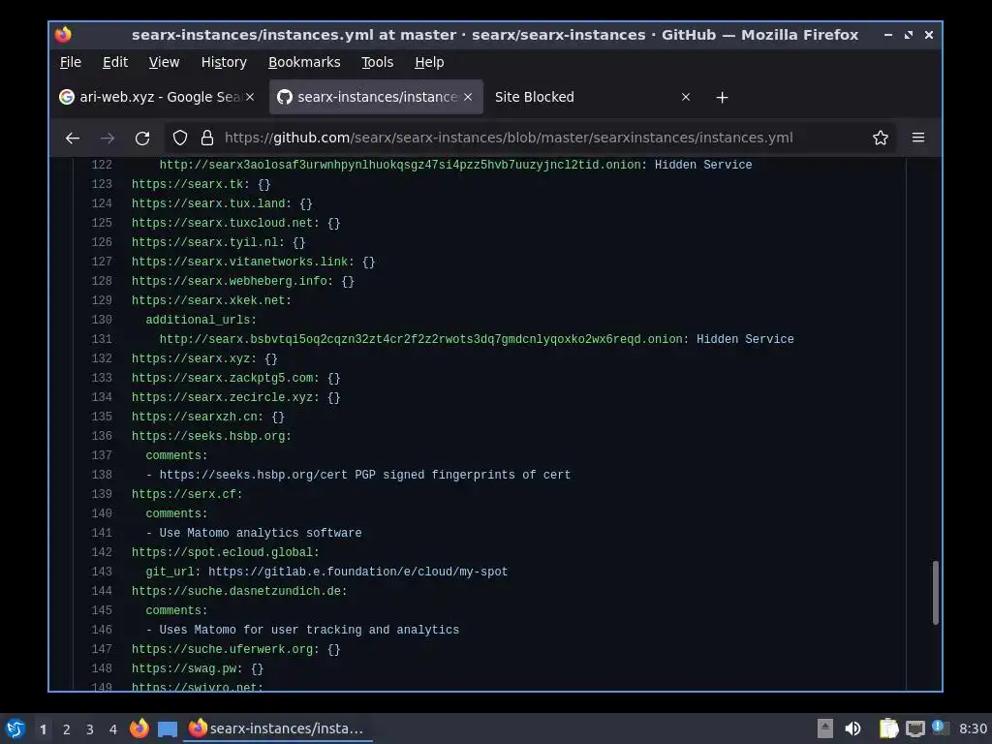The height and width of the screenshot is (744, 992).
Task: Close the Site Blocked tab
Action: (x=685, y=97)
